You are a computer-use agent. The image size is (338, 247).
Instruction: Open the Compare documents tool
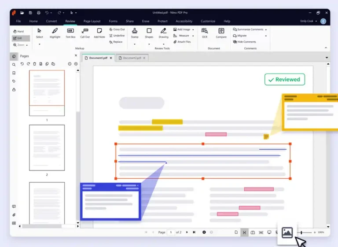[221, 33]
